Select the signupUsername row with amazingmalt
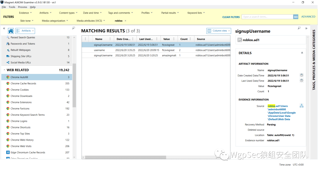The width and height of the screenshot is (318, 170). pyautogui.click(x=156, y=55)
